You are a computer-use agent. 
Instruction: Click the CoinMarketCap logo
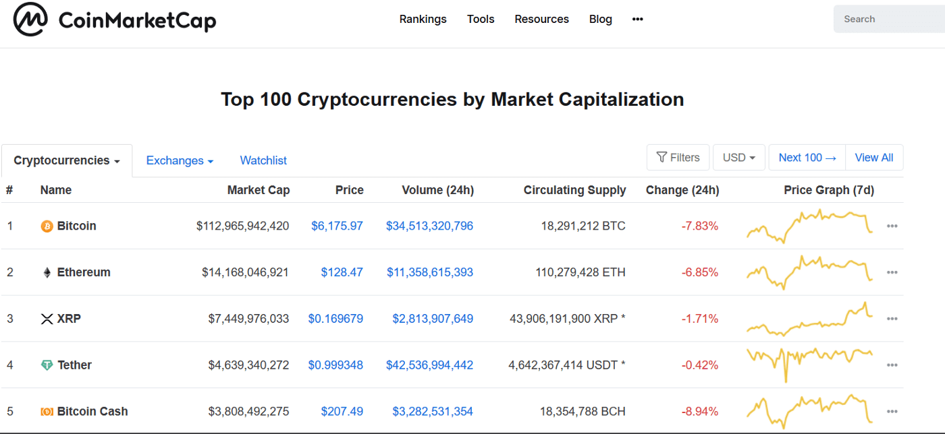click(115, 20)
